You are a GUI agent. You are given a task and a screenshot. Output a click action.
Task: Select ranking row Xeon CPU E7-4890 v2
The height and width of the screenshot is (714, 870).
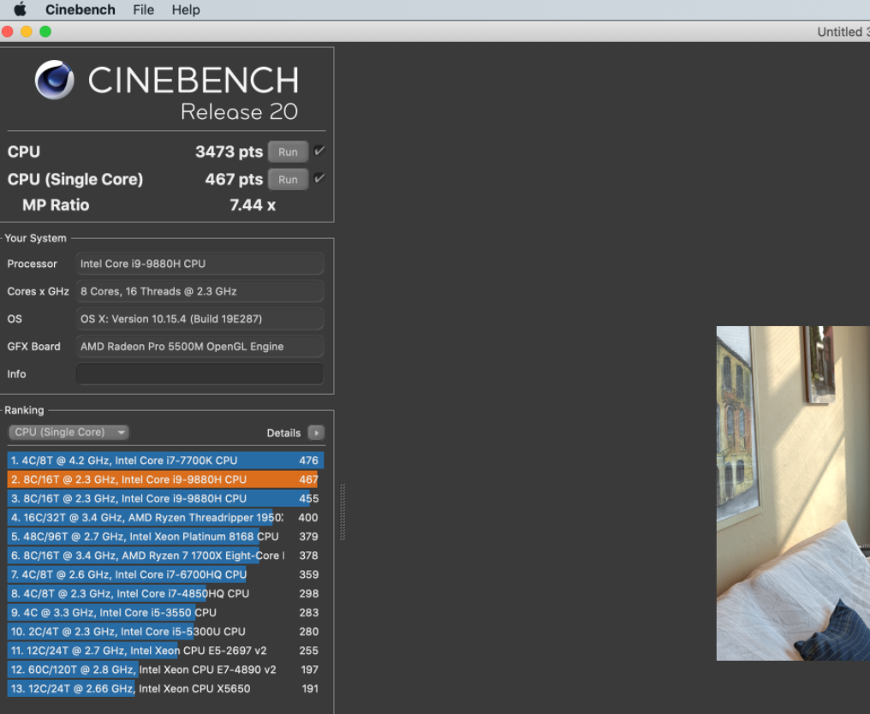point(165,669)
